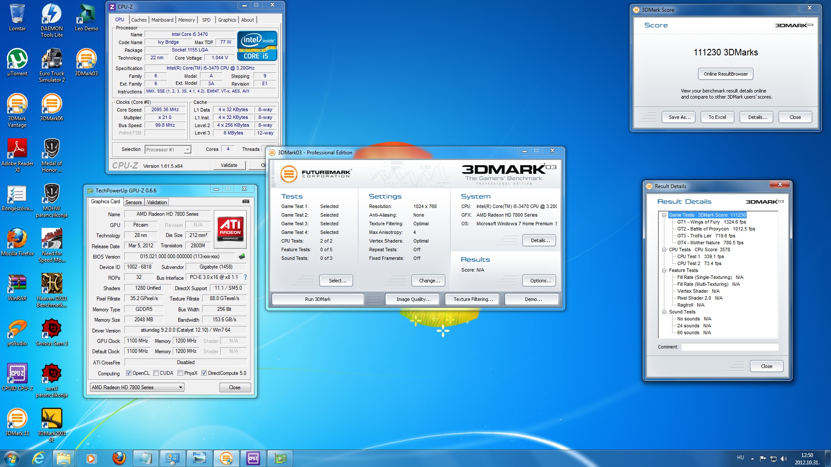Screen dimensions: 831x467
Task: Open Windows Media Player taskbar icon
Action: tap(90, 458)
